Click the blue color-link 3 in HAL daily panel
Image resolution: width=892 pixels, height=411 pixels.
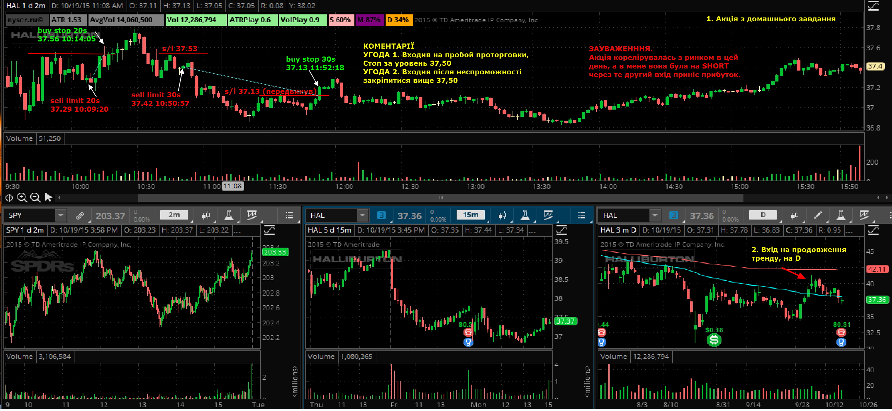(673, 216)
